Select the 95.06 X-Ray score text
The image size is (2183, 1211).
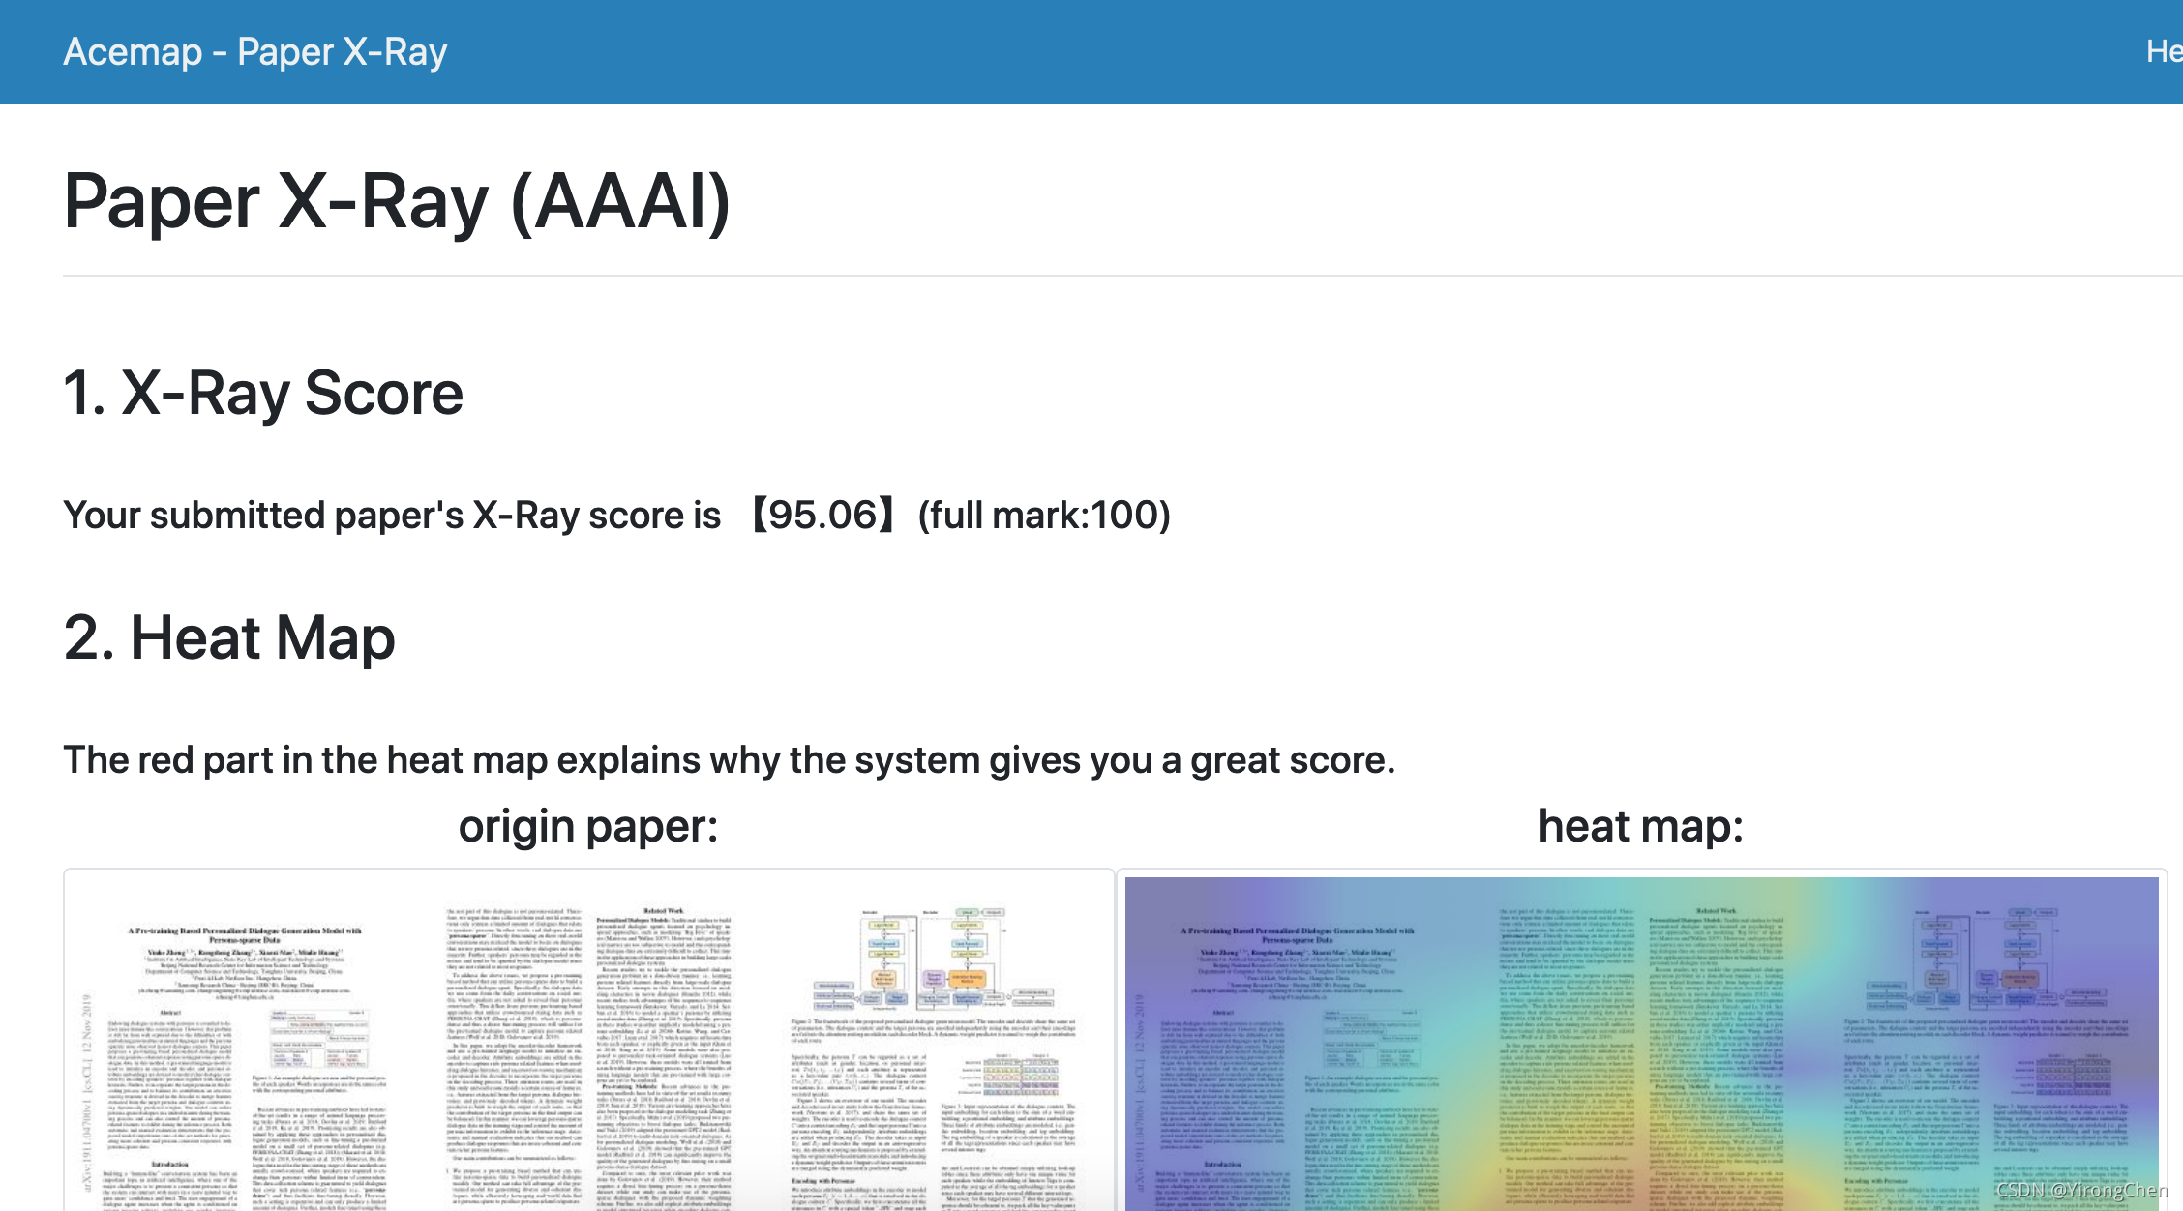pos(823,515)
